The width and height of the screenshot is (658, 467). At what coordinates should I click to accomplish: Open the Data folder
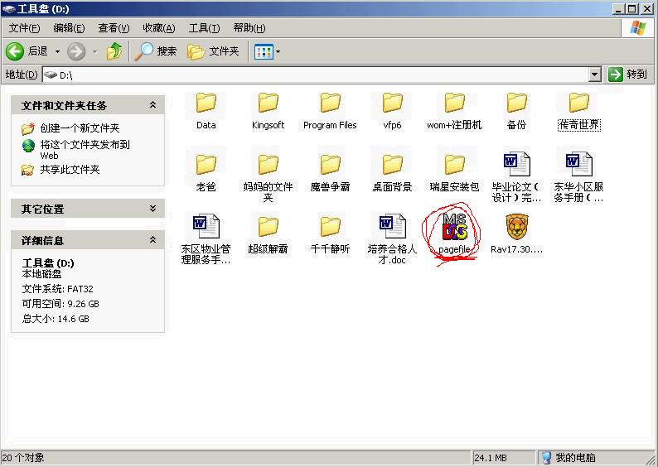pos(206,111)
